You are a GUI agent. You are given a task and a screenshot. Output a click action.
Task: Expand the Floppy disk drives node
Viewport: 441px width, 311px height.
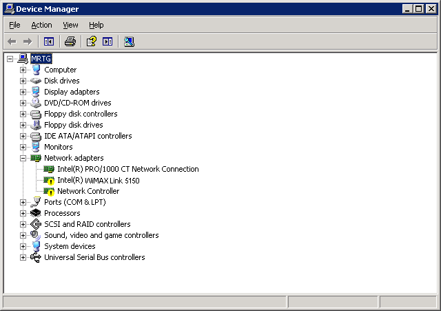coord(23,125)
